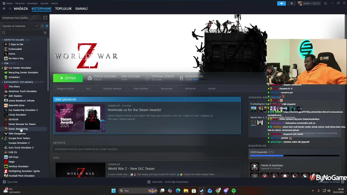
Task: Click Kütüphane Ana Sayfası button
Action: click(21, 18)
